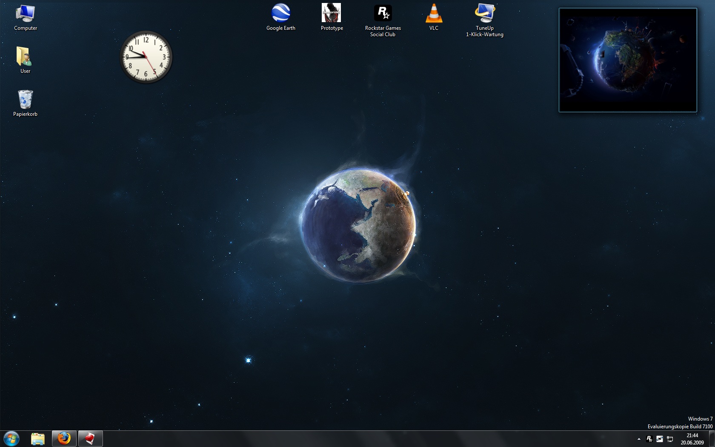Switch to the Firefox taskbar button

64,438
